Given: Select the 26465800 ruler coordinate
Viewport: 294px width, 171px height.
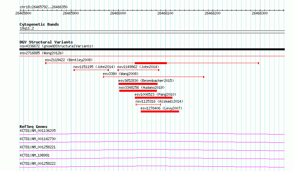Looking at the screenshot, I should click(x=23, y=13).
